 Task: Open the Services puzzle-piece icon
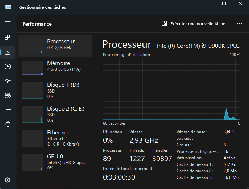coord(8,124)
